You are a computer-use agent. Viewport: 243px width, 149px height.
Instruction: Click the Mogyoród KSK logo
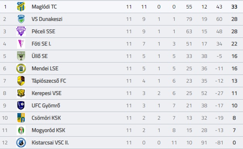[x=21, y=130]
